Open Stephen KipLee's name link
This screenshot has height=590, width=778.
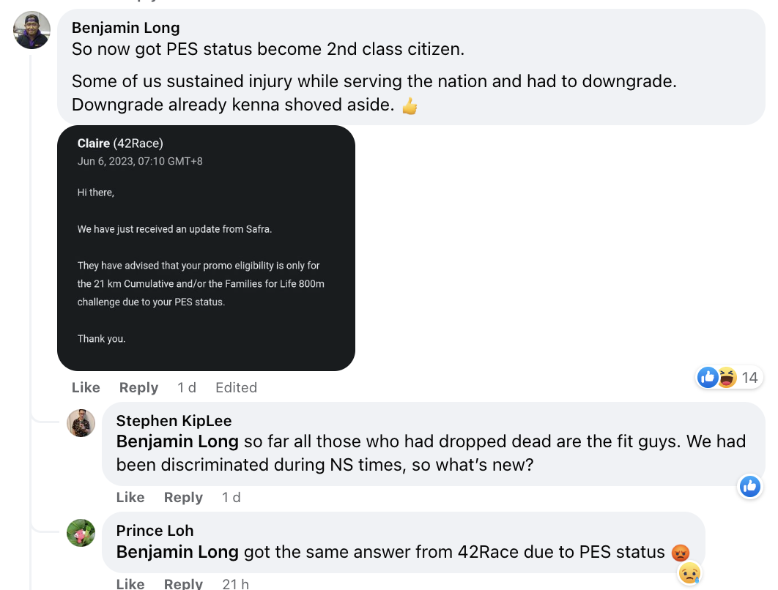(174, 421)
